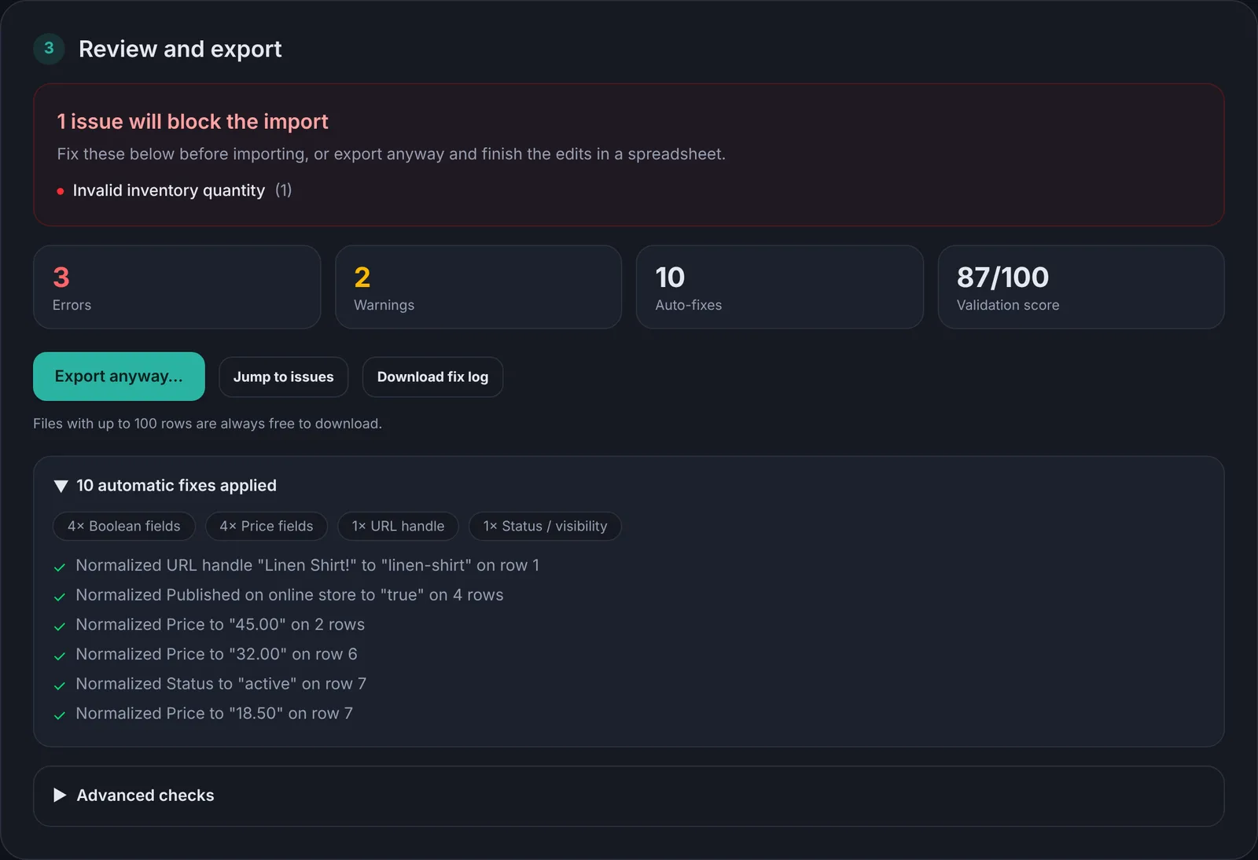Click "Normalized Status to "active" on row 7"
Viewport: 1258px width, 860px height.
[221, 684]
